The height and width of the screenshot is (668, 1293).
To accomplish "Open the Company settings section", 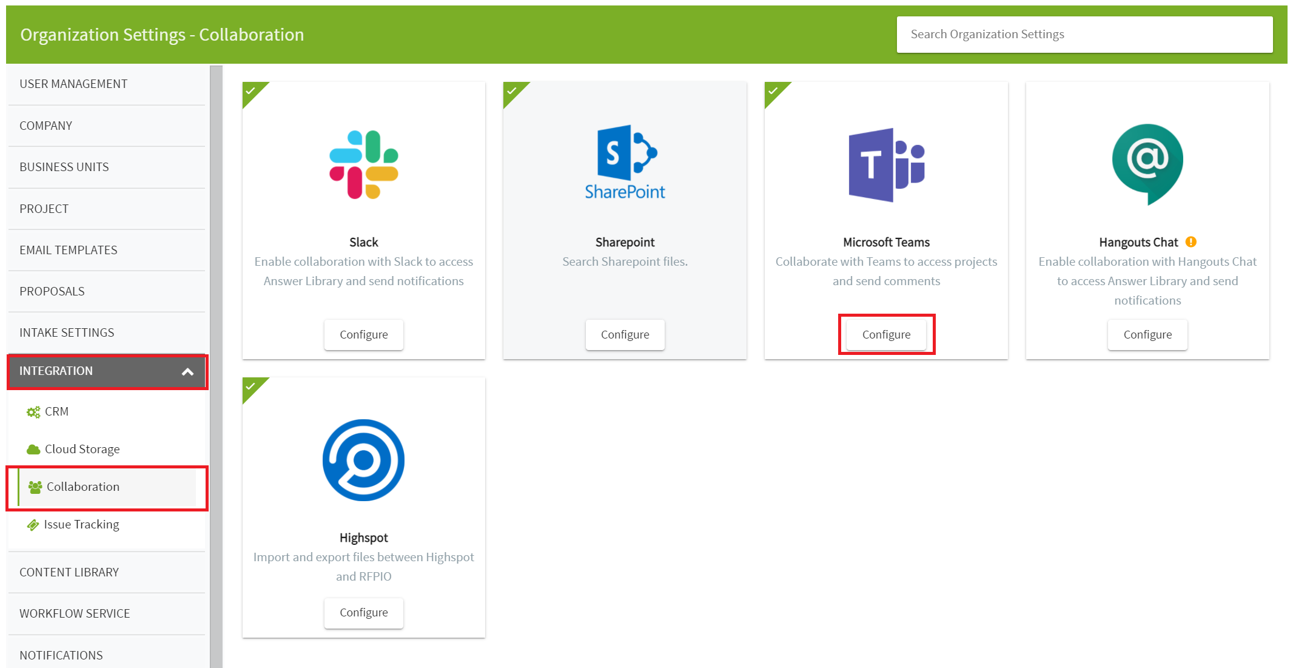I will click(x=107, y=126).
